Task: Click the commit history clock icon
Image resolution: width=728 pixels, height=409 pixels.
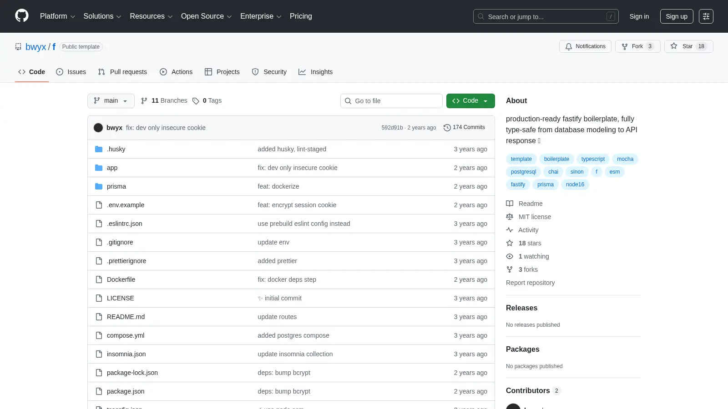Action: click(x=447, y=128)
